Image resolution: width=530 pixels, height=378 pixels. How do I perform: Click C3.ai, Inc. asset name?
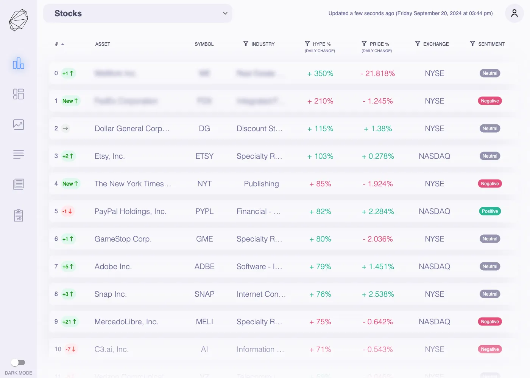pos(112,349)
